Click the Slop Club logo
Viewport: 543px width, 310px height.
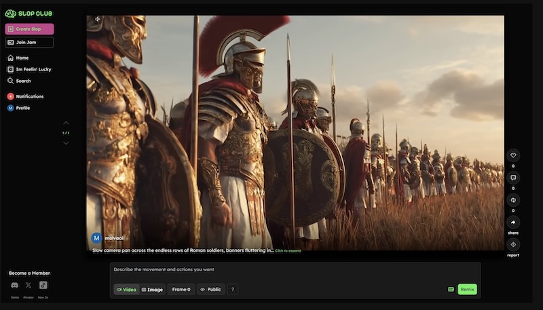pyautogui.click(x=29, y=14)
